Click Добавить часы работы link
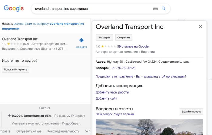This screenshot has height=135, width=212. [112, 92]
